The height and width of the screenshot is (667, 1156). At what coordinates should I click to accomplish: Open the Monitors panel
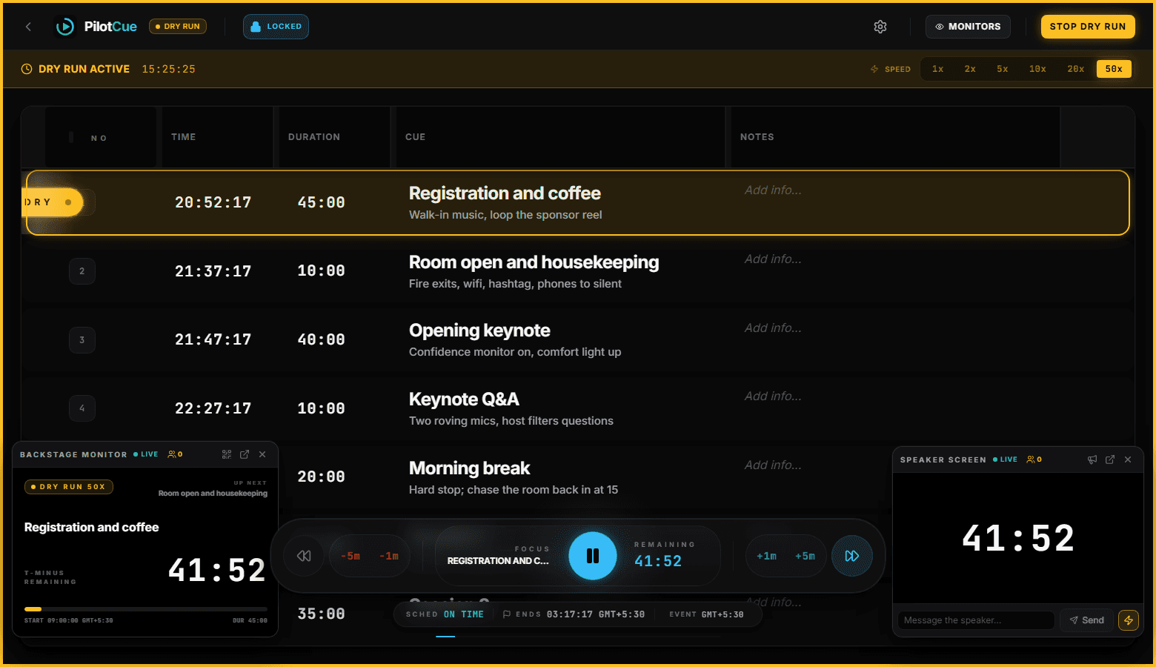[x=968, y=27]
